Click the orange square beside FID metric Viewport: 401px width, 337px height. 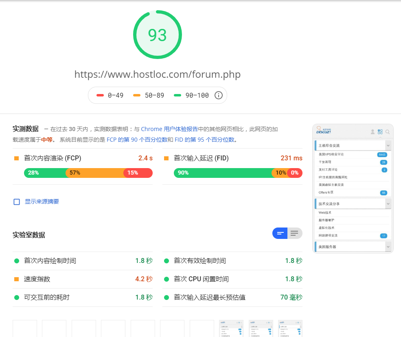click(x=166, y=158)
